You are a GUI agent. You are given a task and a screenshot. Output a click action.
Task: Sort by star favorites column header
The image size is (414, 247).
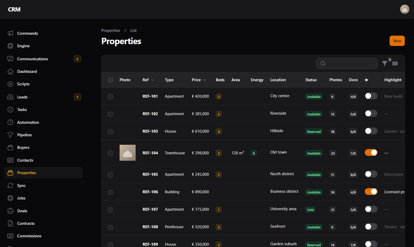tap(366, 80)
